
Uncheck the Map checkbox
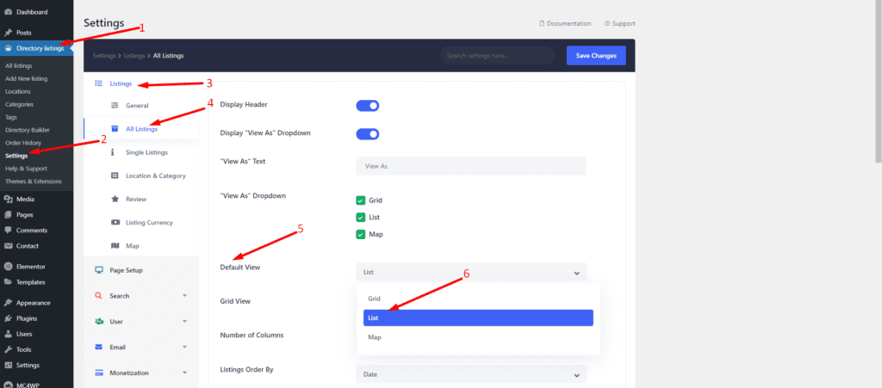click(x=361, y=234)
